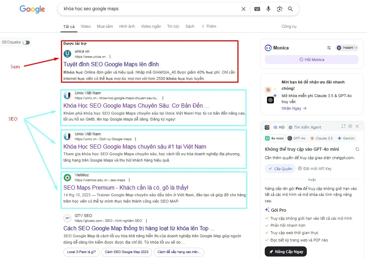Refresh the GPT-4o mini response

pyautogui.click(x=357, y=149)
